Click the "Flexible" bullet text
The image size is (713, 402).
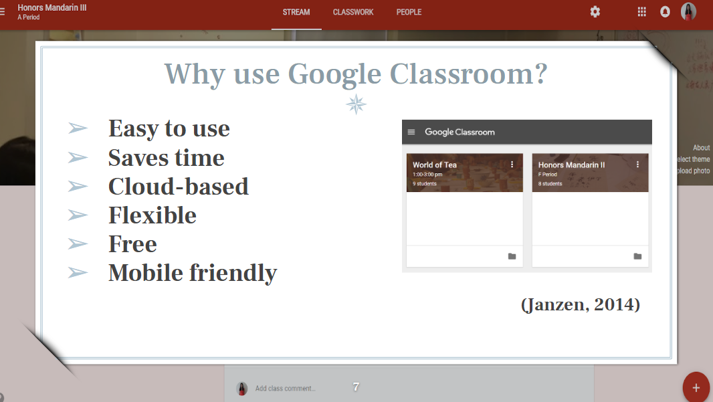pyautogui.click(x=152, y=215)
